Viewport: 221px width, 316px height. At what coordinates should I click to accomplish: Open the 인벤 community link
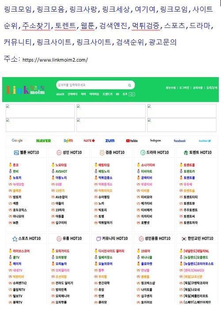pos(101,296)
